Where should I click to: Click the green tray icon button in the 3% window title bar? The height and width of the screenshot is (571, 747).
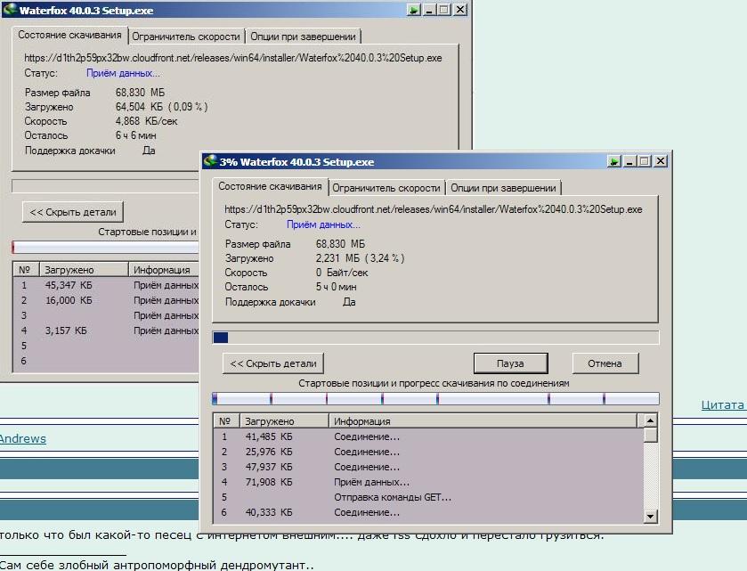pyautogui.click(x=614, y=161)
